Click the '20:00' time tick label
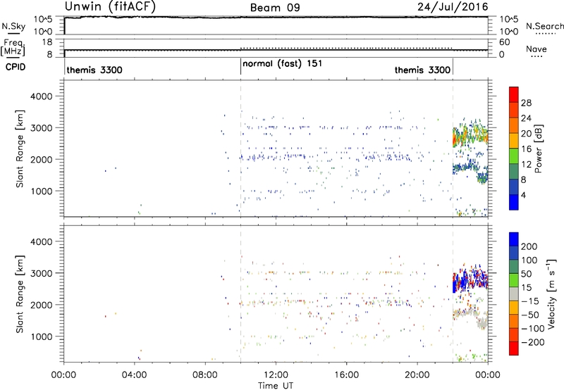The image size is (564, 390). [x=417, y=375]
